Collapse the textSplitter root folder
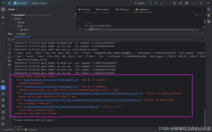 9,15
